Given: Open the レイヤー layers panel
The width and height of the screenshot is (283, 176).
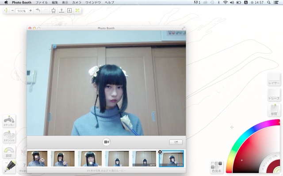Looking at the screenshot, I should (274, 79).
